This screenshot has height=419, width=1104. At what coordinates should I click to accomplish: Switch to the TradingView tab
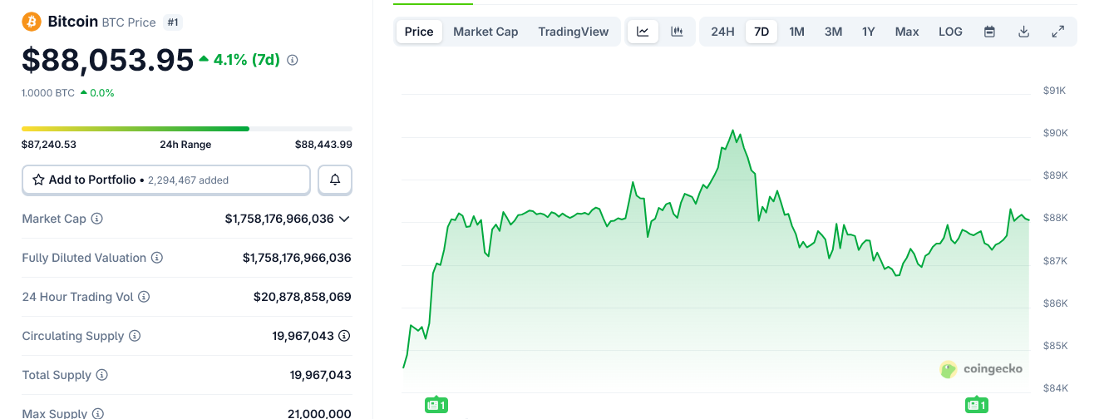(573, 32)
